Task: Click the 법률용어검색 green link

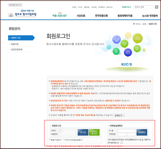Action: [126, 7]
